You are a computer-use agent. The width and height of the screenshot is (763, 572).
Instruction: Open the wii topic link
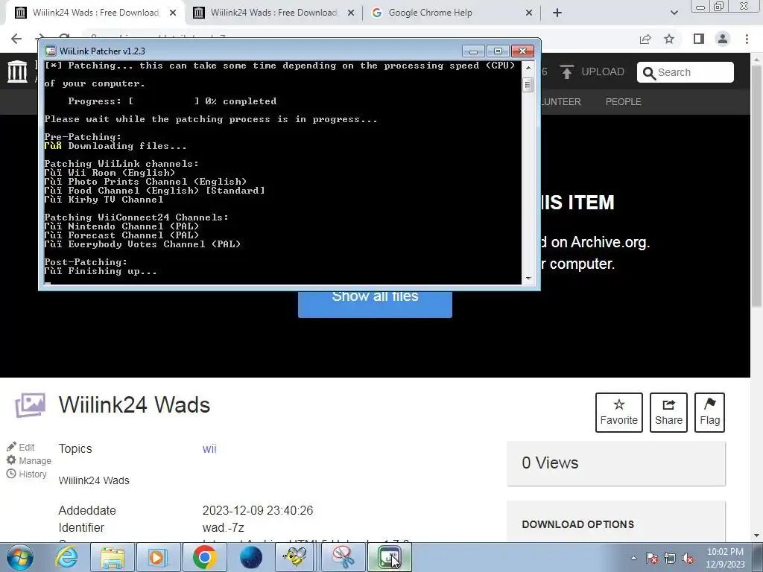pyautogui.click(x=209, y=448)
